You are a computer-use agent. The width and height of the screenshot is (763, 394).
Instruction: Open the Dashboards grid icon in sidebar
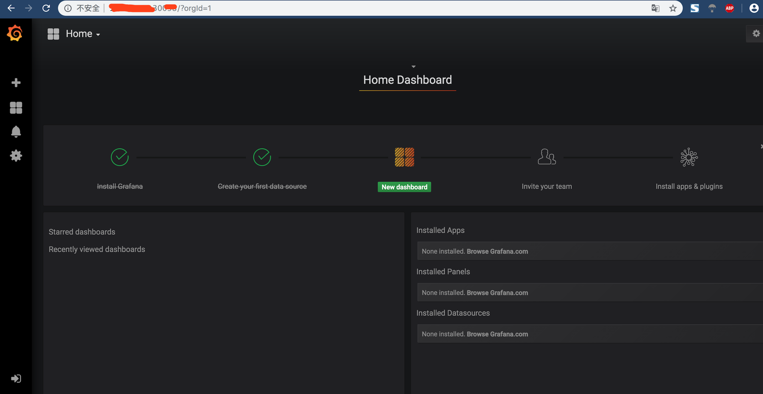pyautogui.click(x=16, y=108)
